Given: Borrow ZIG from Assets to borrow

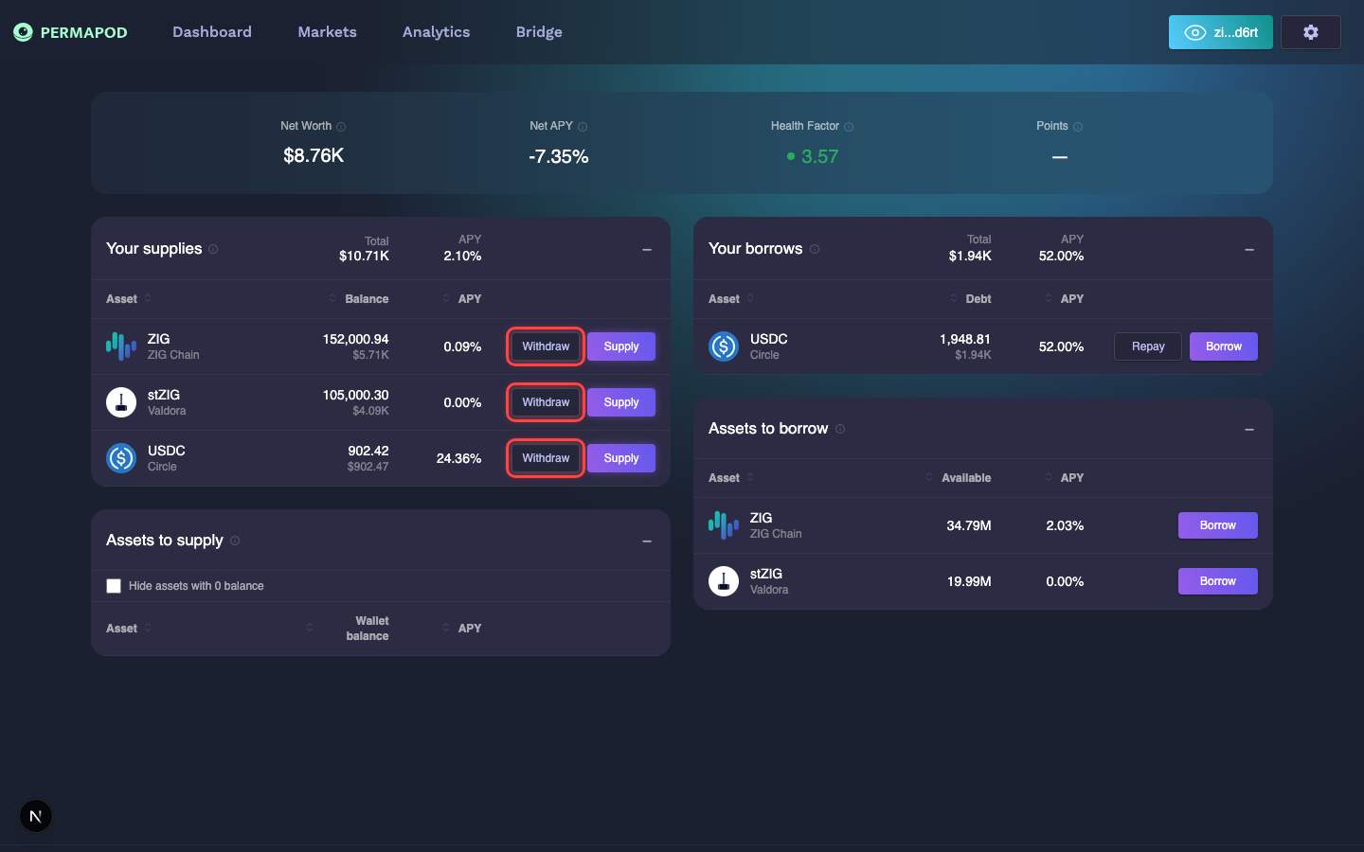Looking at the screenshot, I should pos(1217,525).
